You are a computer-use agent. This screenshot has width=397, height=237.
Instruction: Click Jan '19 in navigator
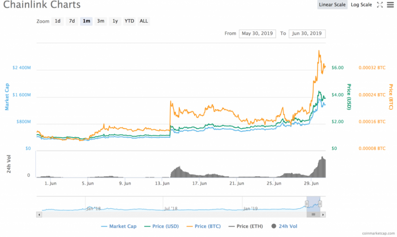coord(251,209)
